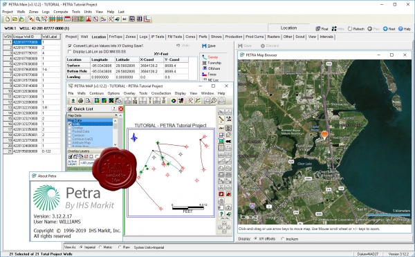Switch to the Production tab

pos(234,37)
